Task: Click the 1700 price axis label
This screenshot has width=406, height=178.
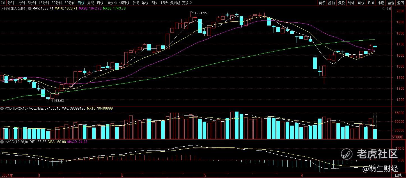Action: tap(400, 44)
